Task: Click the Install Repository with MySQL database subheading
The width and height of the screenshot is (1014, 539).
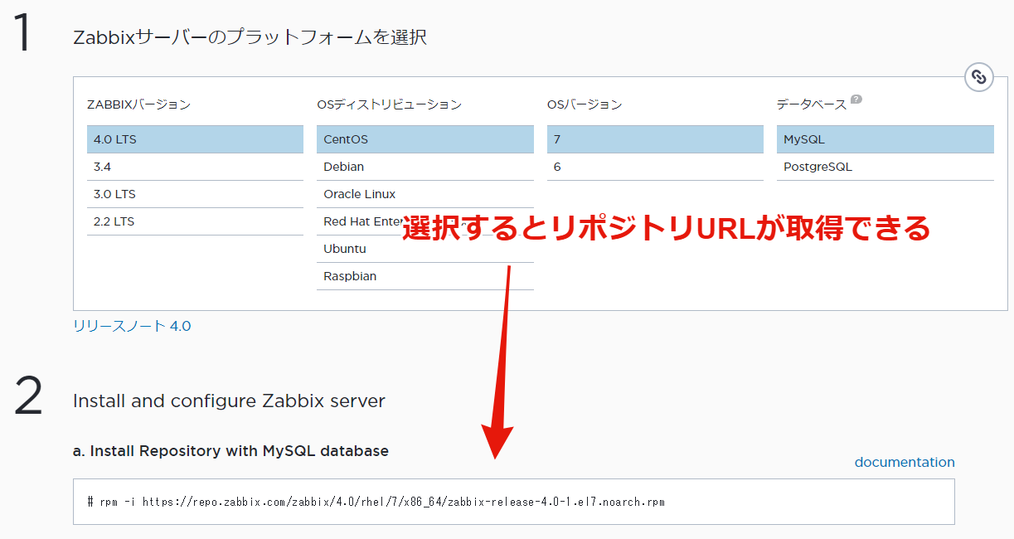Action: 230,451
